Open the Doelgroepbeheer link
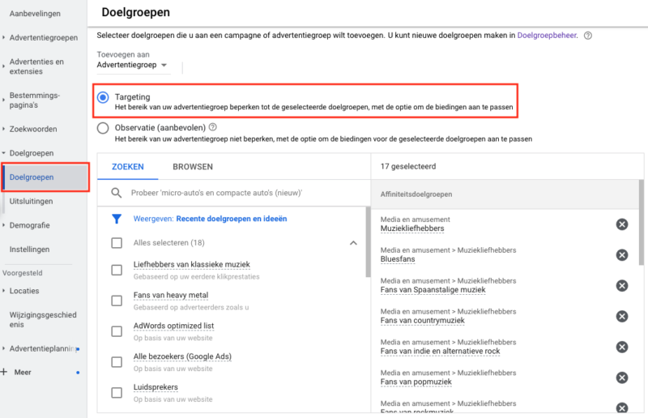The width and height of the screenshot is (648, 418). click(x=547, y=36)
